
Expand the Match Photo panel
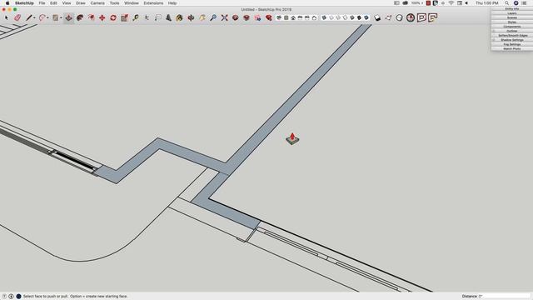tap(512, 48)
